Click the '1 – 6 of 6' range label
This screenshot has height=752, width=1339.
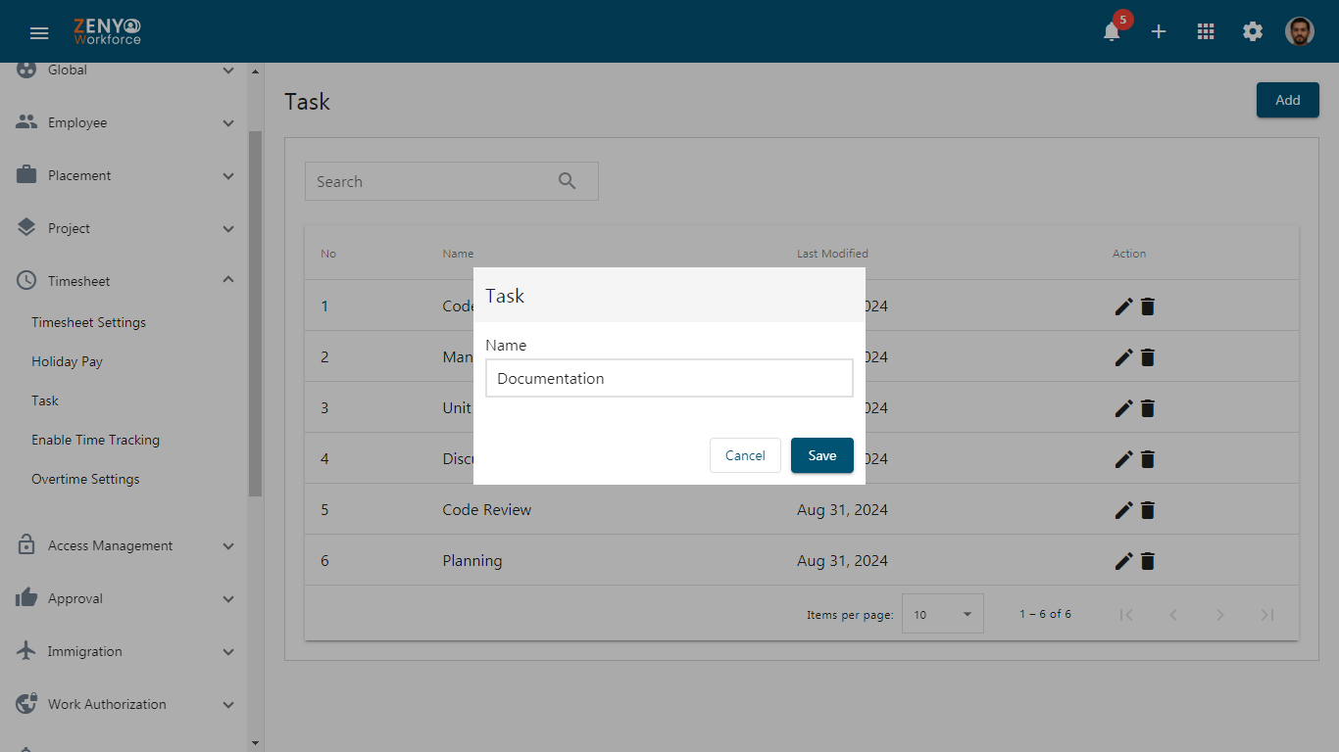tap(1045, 614)
